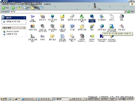This screenshot has height=101, width=135.
Task: Open 전원 옵션 (Power Options)
Action: (122, 27)
